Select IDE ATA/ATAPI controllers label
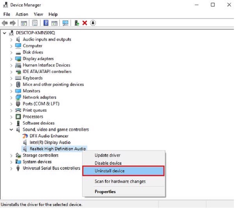This screenshot has width=237, height=209. 47,72
